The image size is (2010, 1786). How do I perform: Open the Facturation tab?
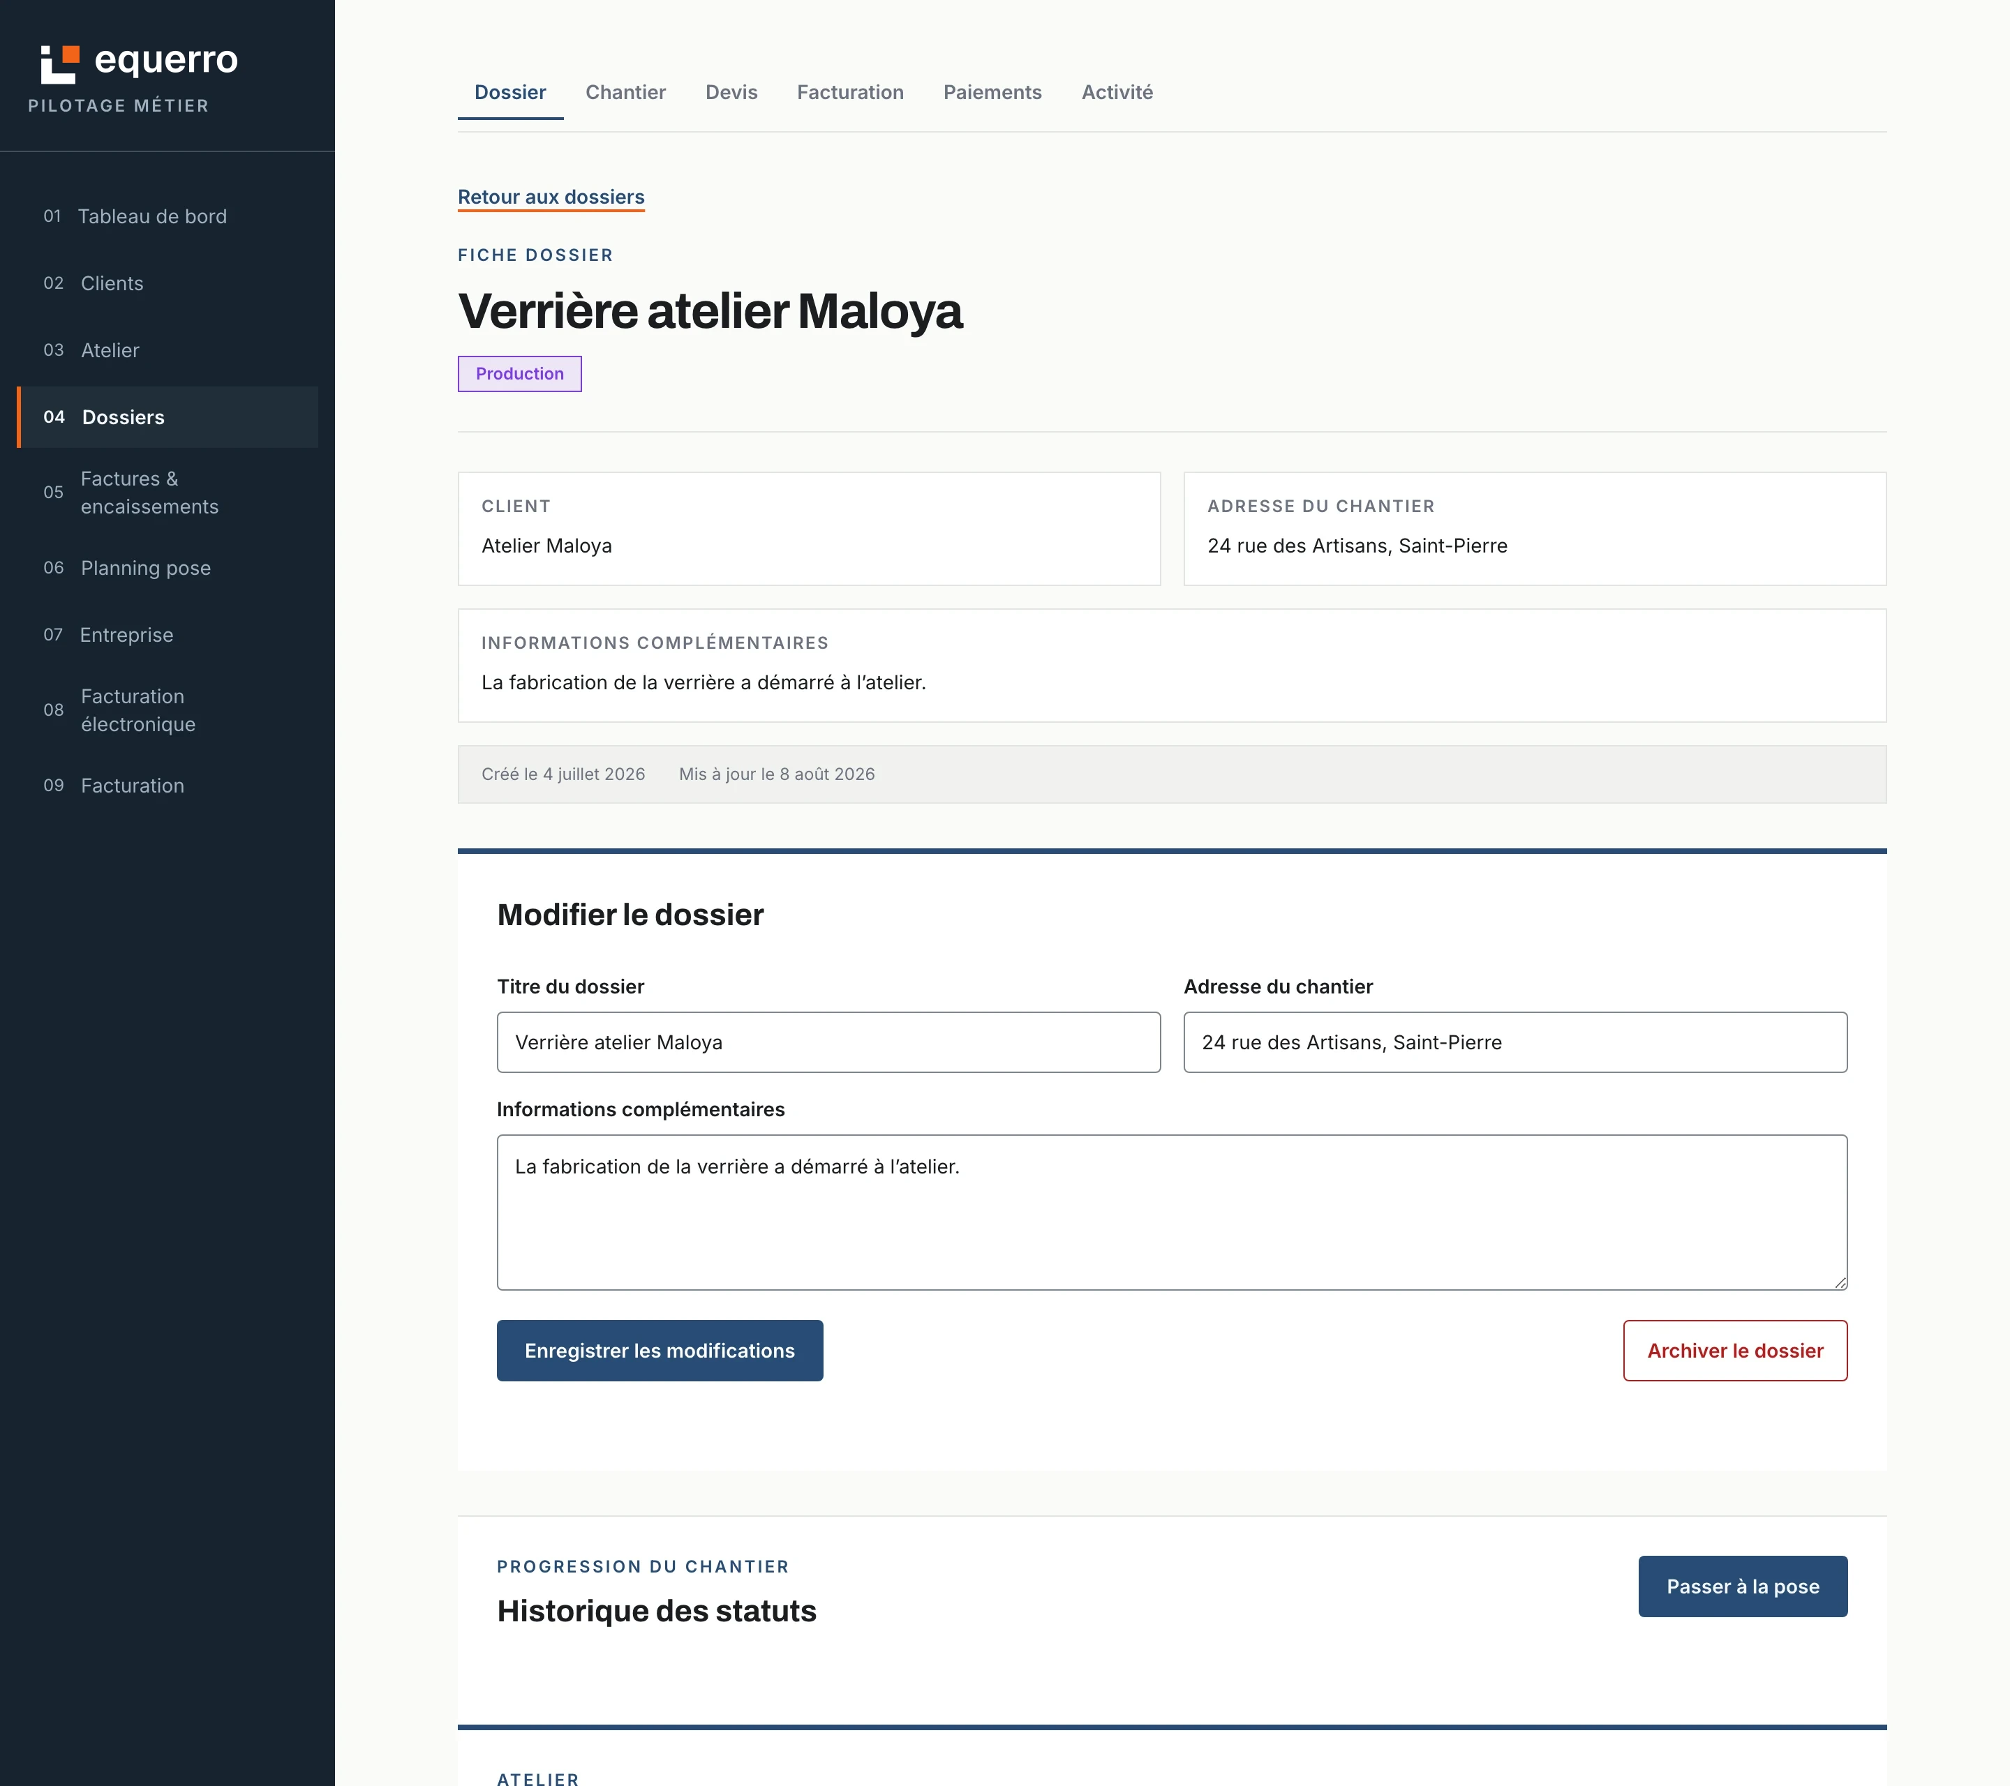pyautogui.click(x=851, y=92)
